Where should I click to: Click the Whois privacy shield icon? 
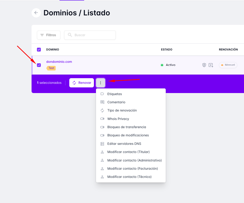tap(204, 65)
